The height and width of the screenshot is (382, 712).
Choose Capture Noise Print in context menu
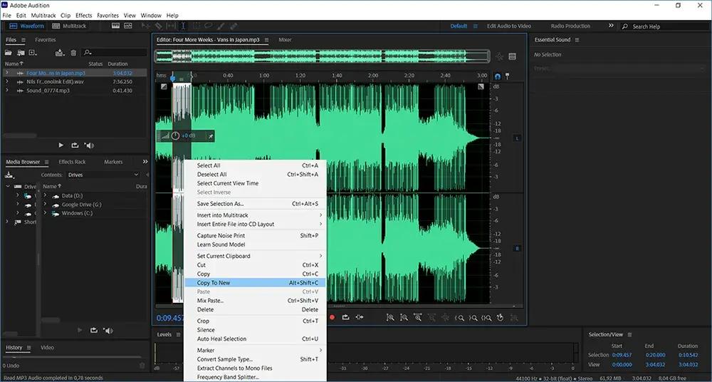point(255,236)
